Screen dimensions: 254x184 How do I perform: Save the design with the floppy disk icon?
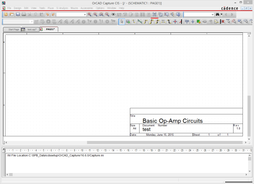tap(18, 14)
